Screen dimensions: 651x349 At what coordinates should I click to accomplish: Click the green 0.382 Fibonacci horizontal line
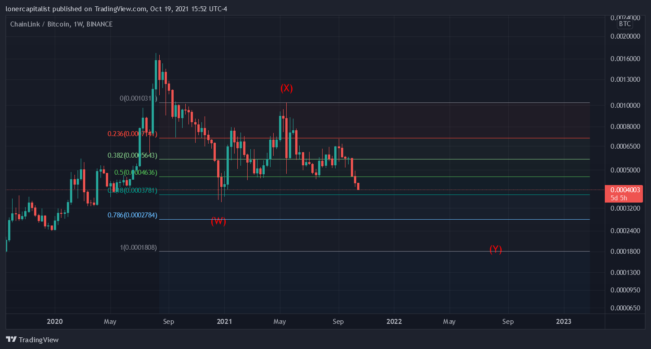click(x=374, y=159)
